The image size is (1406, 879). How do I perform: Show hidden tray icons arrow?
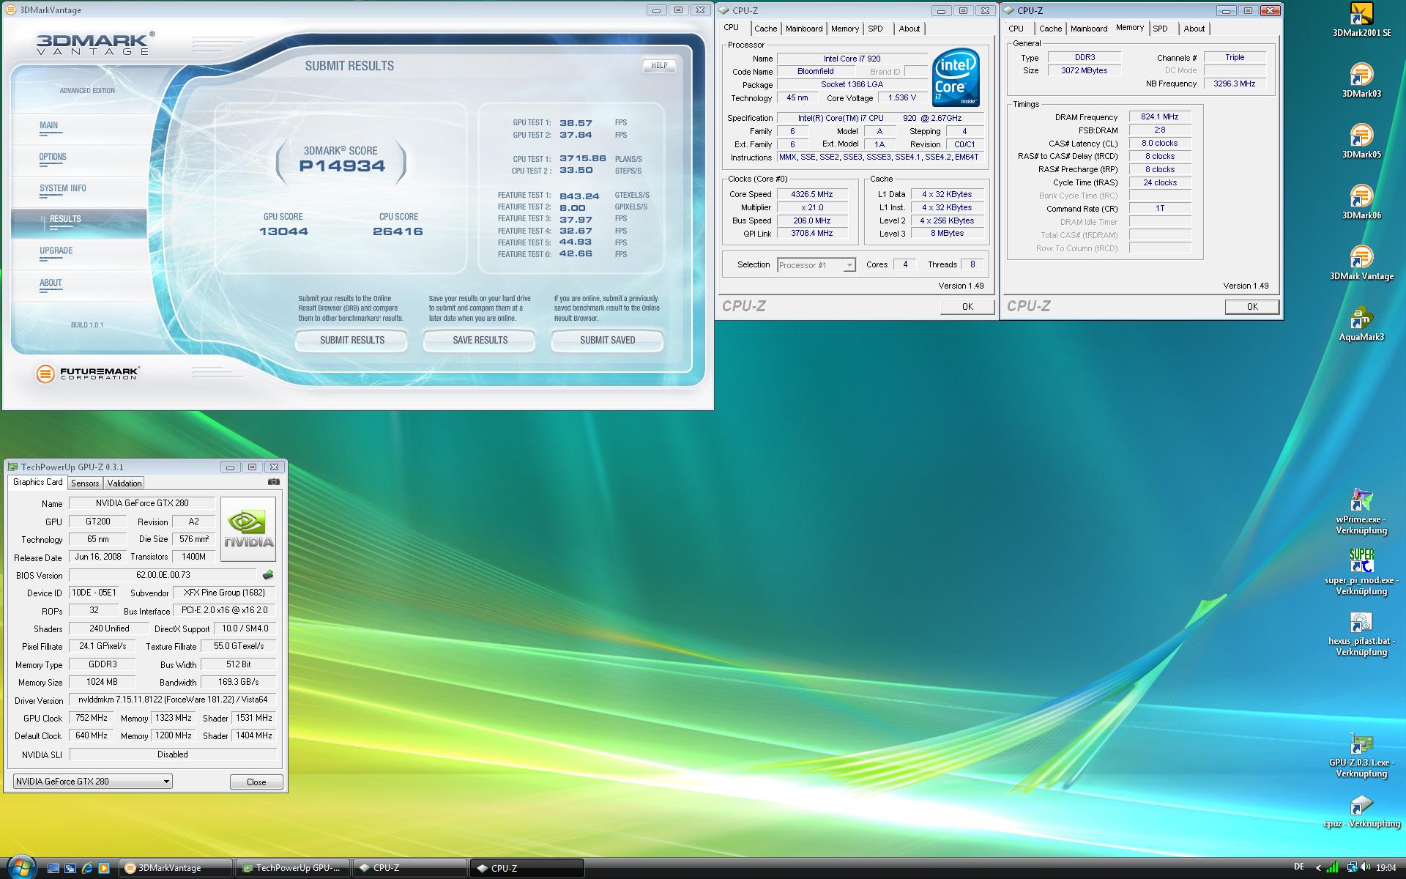click(1319, 868)
